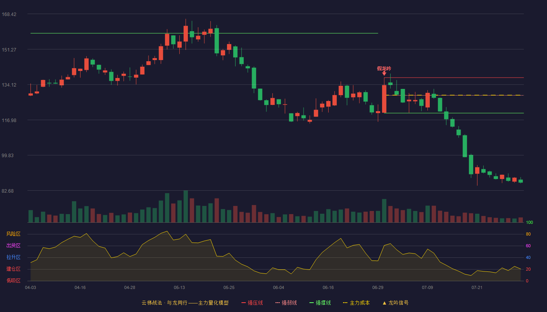Viewport: 547px width, 312px height.
Task: Toggle the 强压线 legend entry
Action: tap(252, 303)
